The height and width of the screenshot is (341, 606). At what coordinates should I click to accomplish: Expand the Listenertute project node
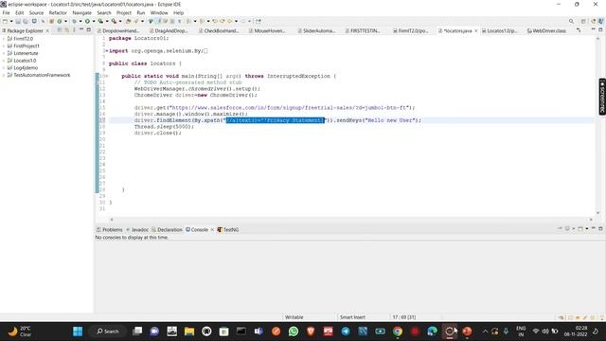click(4, 53)
